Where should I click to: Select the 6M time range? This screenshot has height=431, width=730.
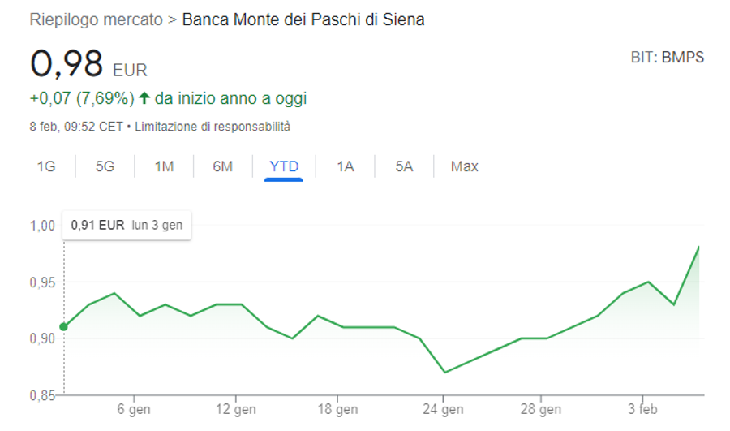coord(222,166)
